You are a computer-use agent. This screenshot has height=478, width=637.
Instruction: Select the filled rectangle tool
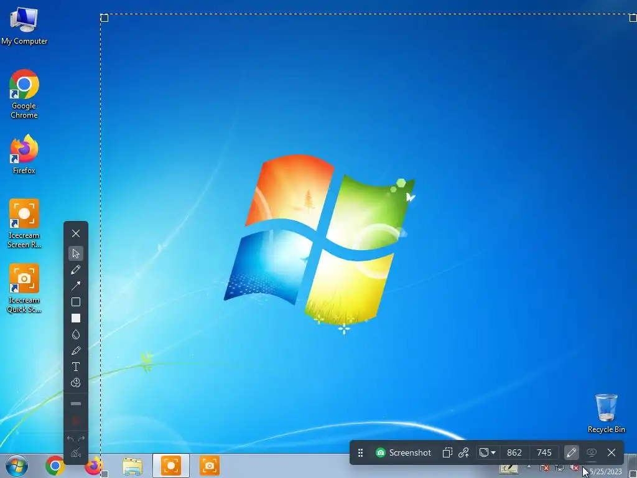(x=75, y=318)
